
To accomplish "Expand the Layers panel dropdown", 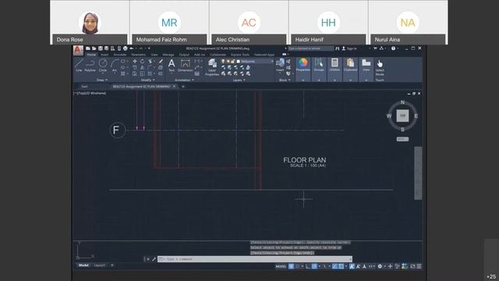I will [x=239, y=80].
